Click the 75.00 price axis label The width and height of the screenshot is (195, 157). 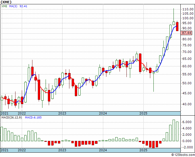point(187,45)
